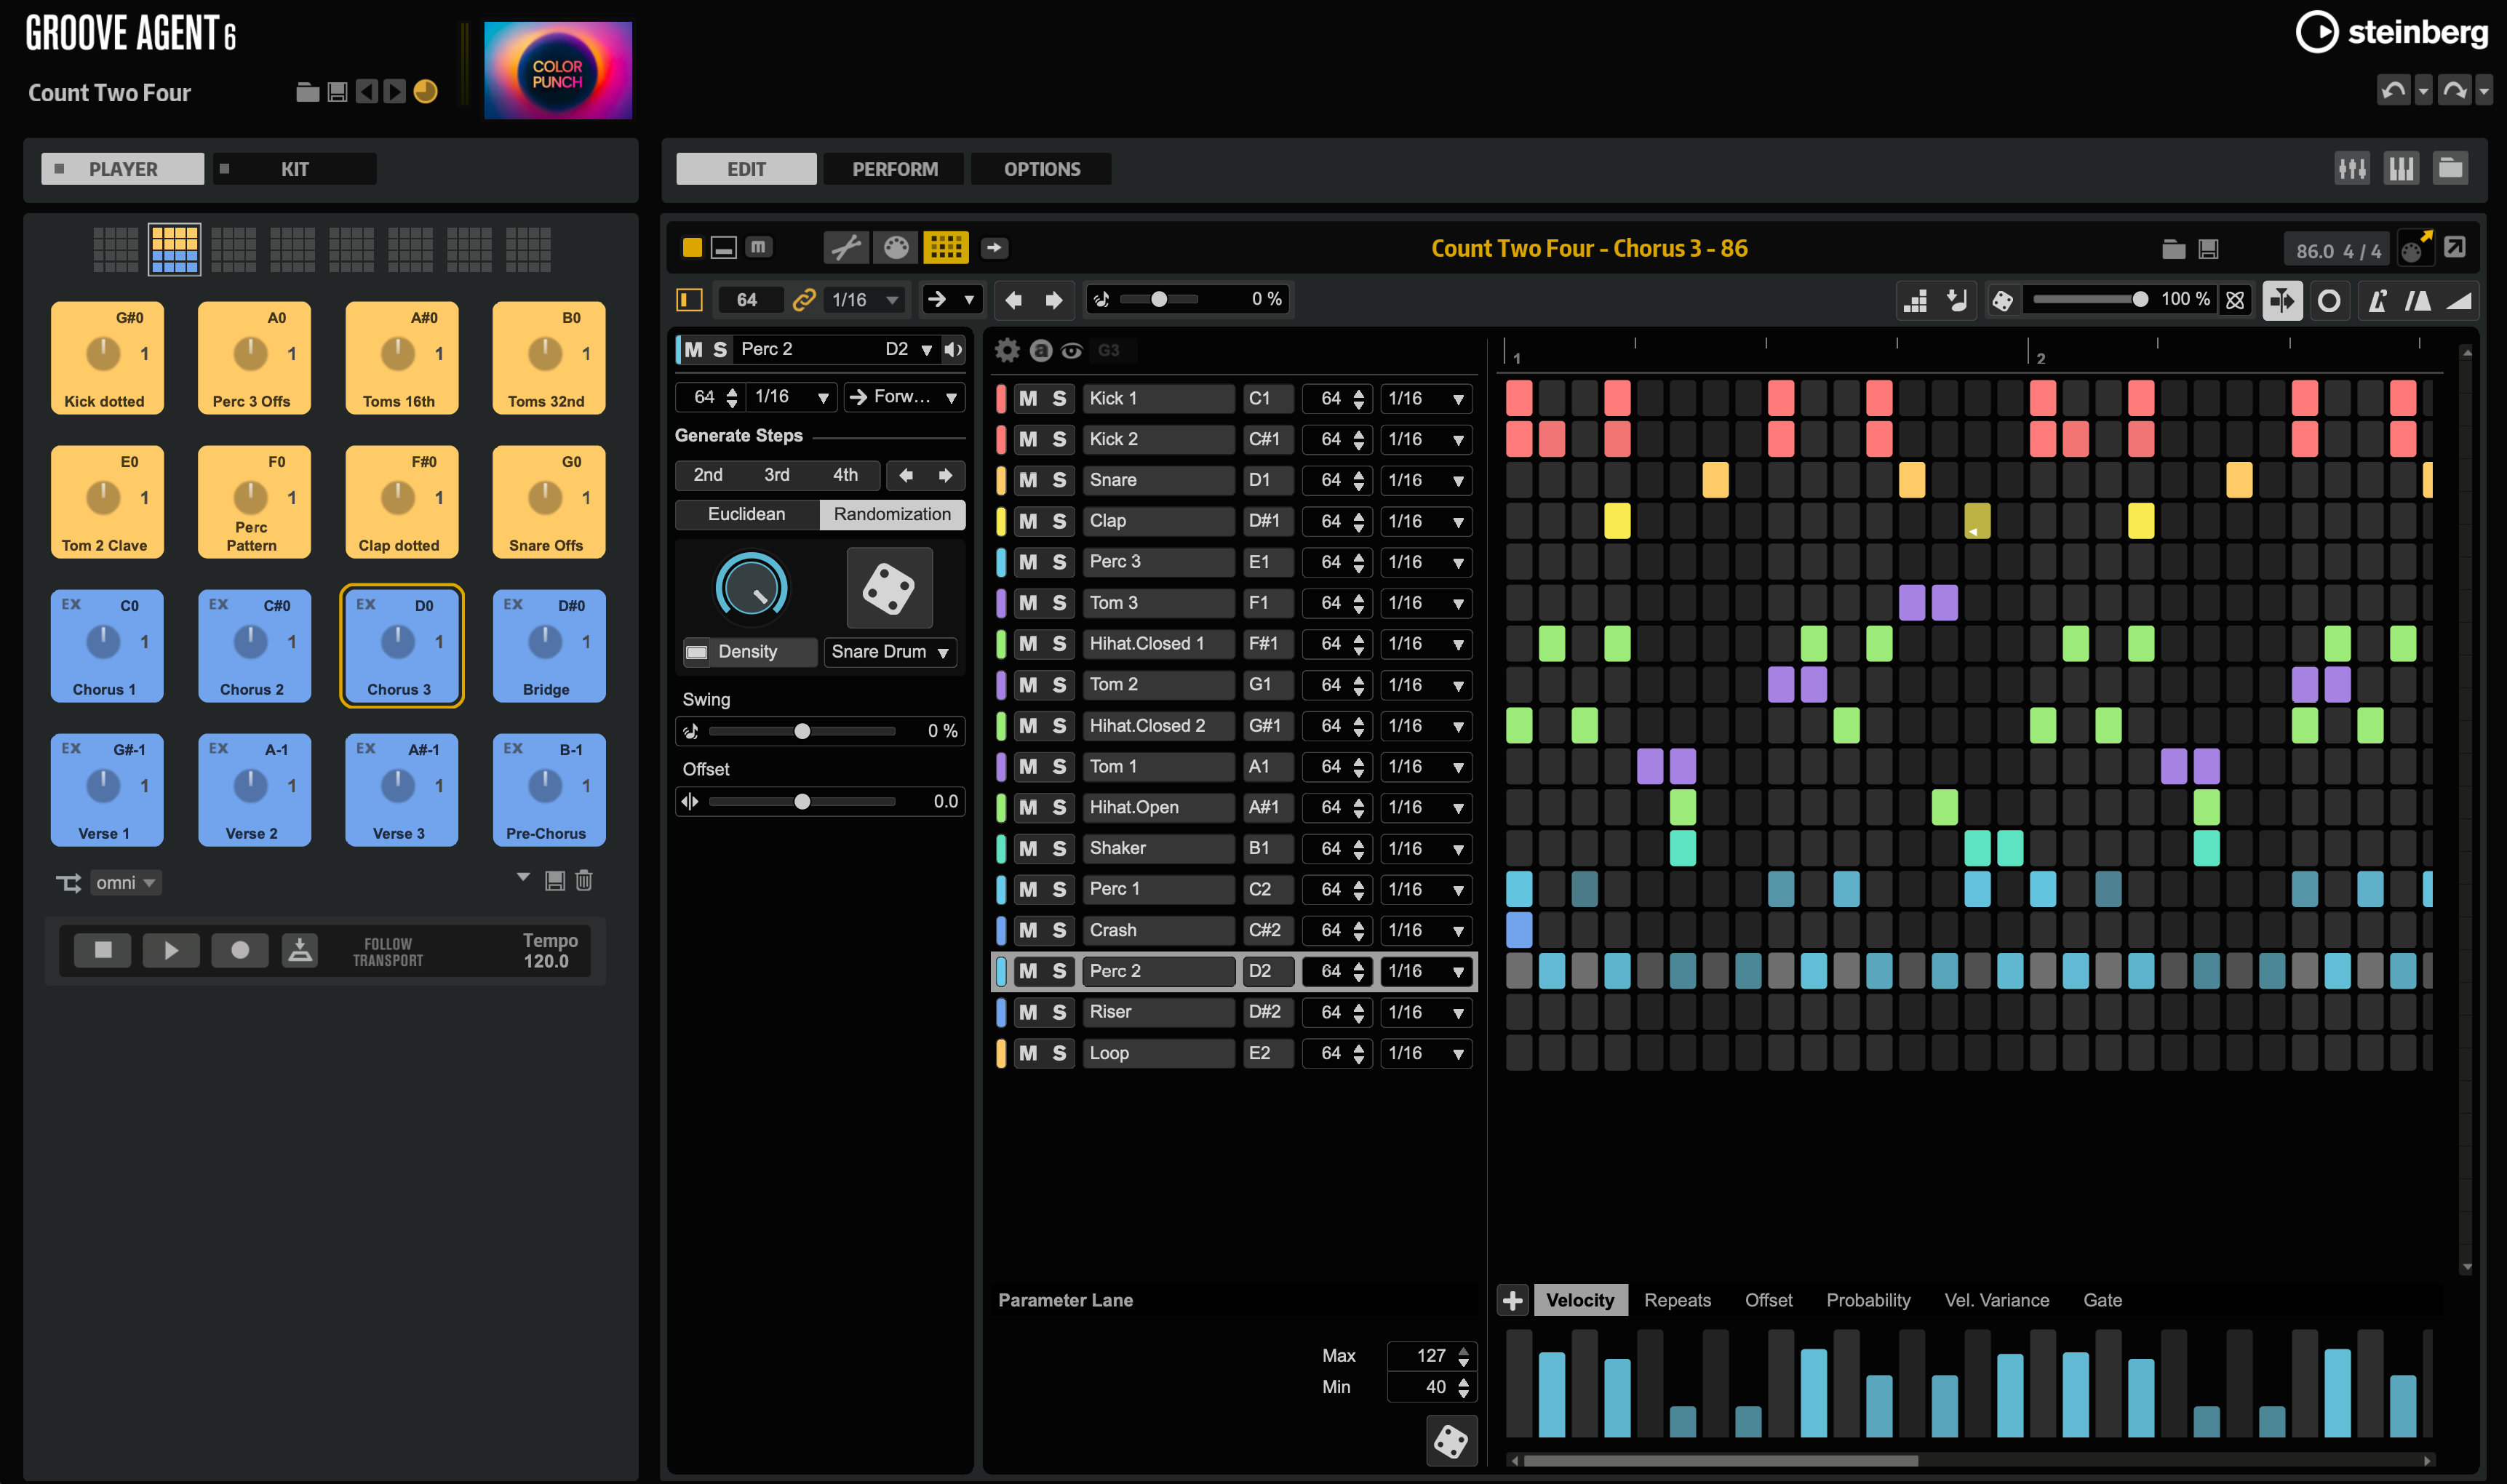The width and height of the screenshot is (2507, 1484).
Task: Click the redo arrow icon
Action: [2454, 91]
